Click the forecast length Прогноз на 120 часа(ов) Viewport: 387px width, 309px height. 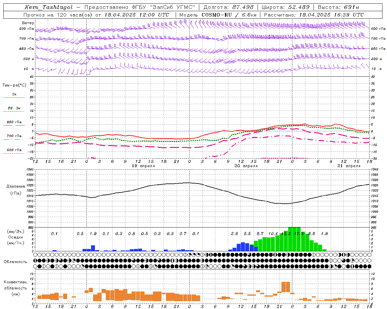pyautogui.click(x=58, y=15)
